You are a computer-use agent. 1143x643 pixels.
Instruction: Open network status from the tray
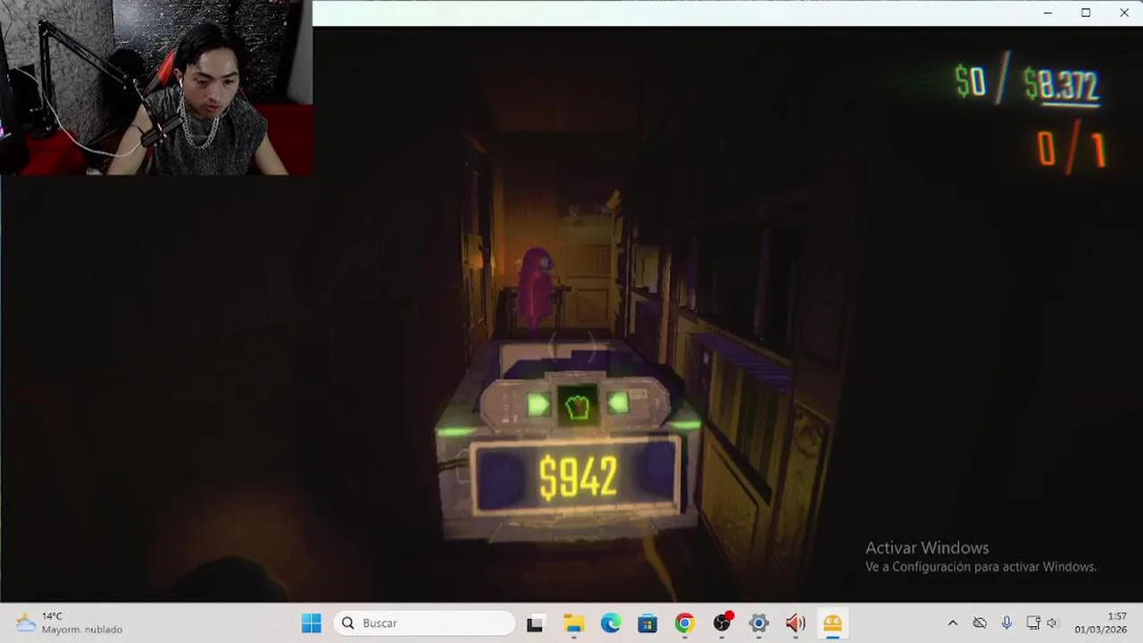point(1033,623)
